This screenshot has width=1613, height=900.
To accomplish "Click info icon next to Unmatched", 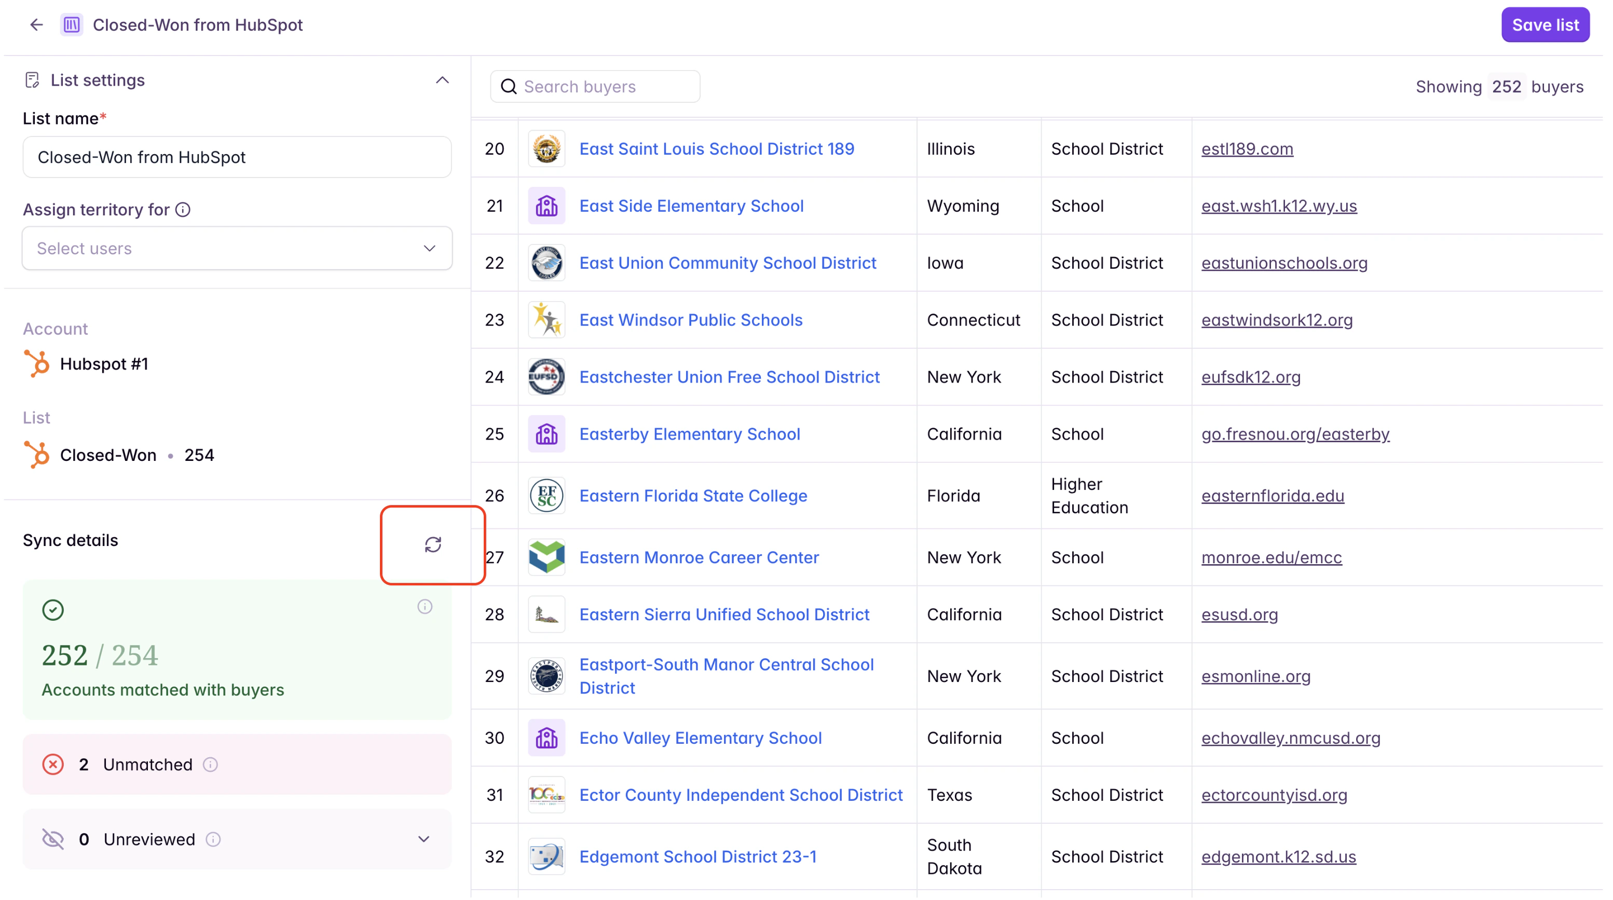I will [x=211, y=767].
